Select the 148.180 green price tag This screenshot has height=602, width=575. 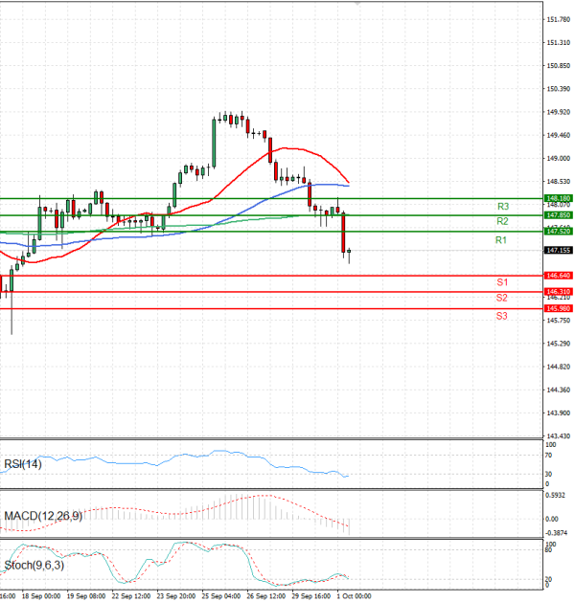point(558,198)
